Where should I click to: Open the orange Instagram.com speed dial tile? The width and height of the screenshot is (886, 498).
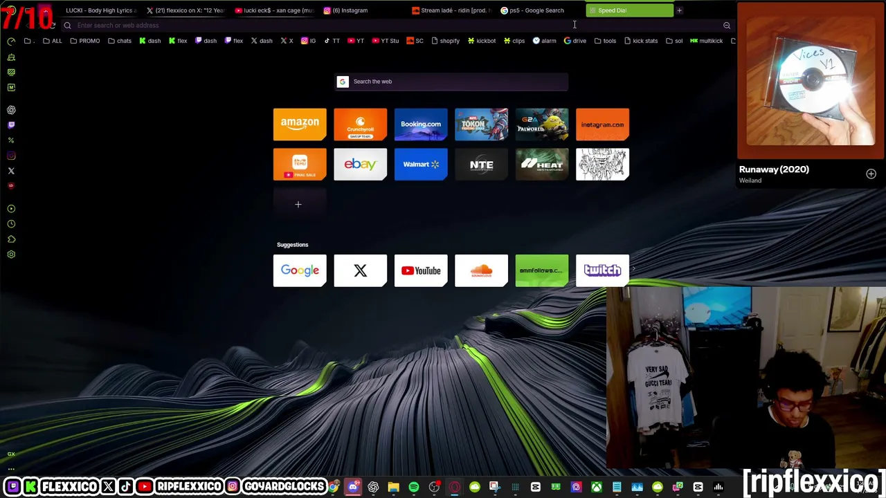(602, 124)
